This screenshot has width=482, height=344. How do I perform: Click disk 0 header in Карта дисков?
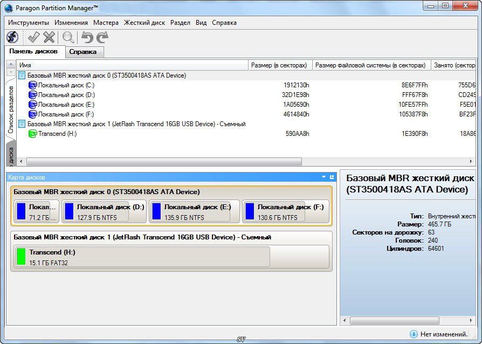click(107, 192)
